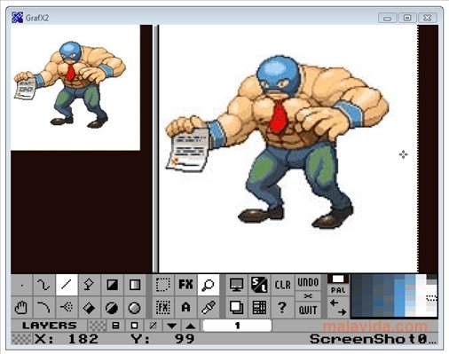Click the QUIT button
Image resolution: width=449 pixels, height=354 pixels.
pos(308,310)
